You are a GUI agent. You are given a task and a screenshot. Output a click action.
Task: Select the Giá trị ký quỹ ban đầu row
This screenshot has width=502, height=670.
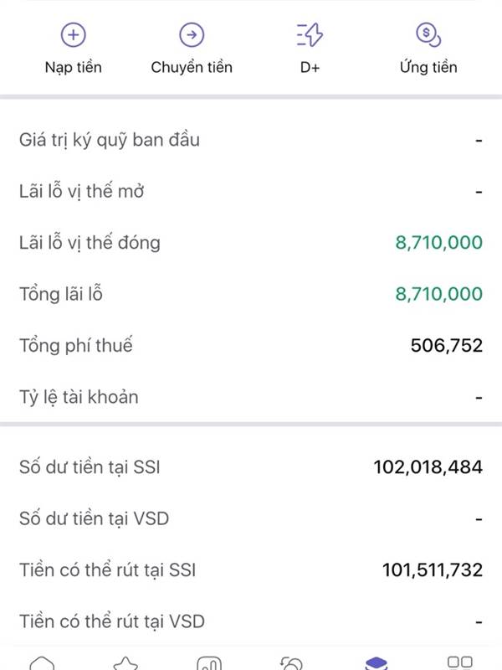click(251, 140)
